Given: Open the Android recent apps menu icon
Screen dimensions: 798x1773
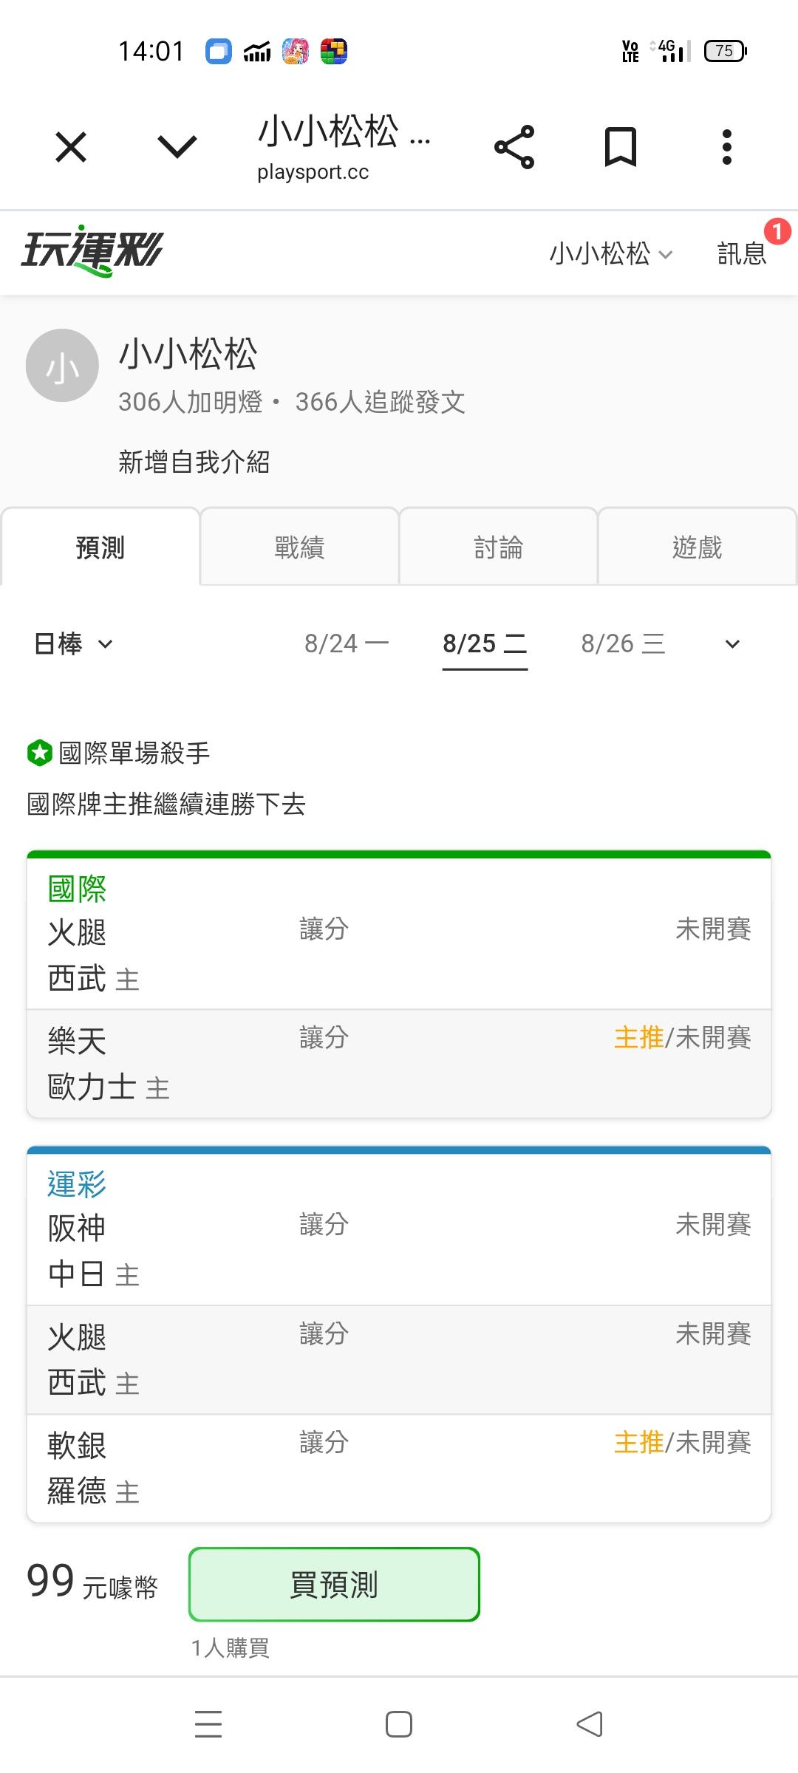Looking at the screenshot, I should pyautogui.click(x=208, y=1724).
